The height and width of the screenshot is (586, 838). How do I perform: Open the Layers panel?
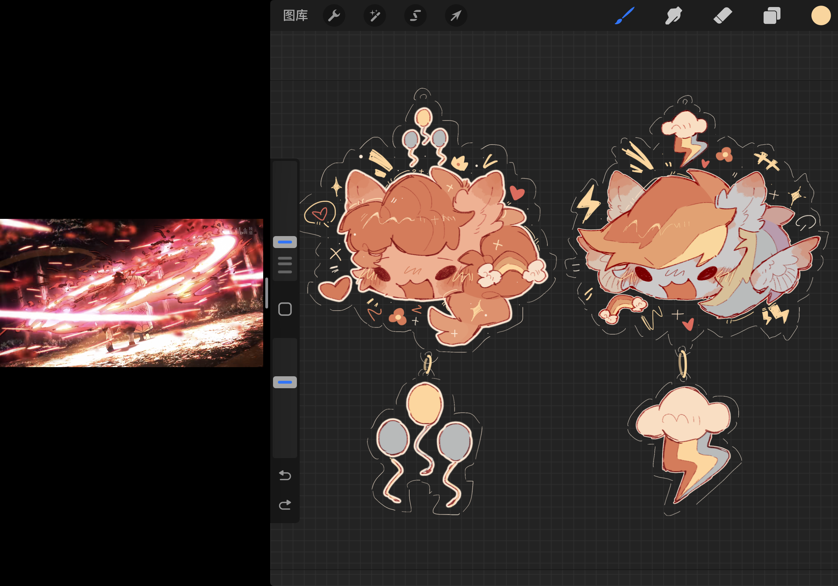tap(772, 16)
